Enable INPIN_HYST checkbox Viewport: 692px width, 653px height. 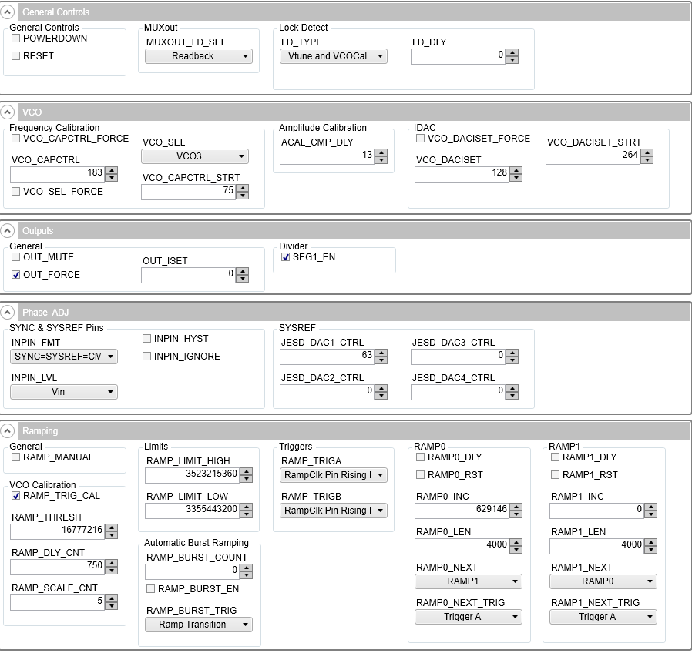pyautogui.click(x=147, y=339)
